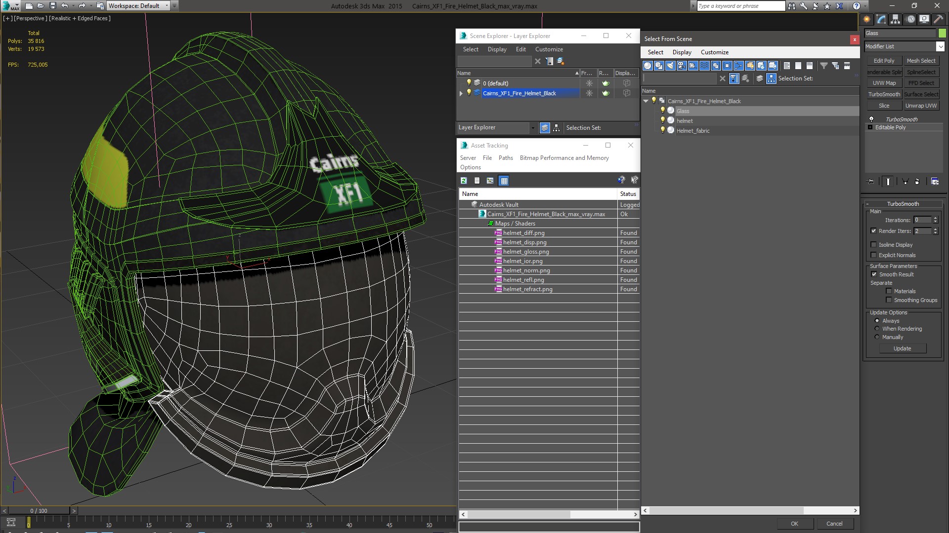Toggle lightbulb of Helmet_fabric in Select From Scene
949x533 pixels.
(x=663, y=130)
